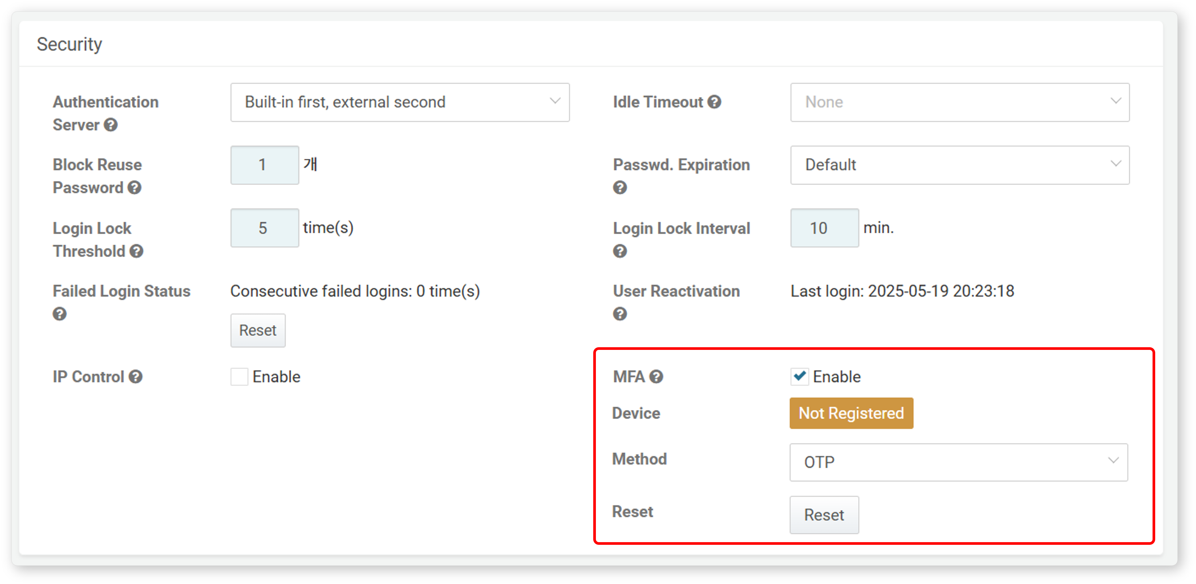Focus the Login Lock Interval minutes field
Image resolution: width=1196 pixels, height=584 pixels.
click(825, 228)
